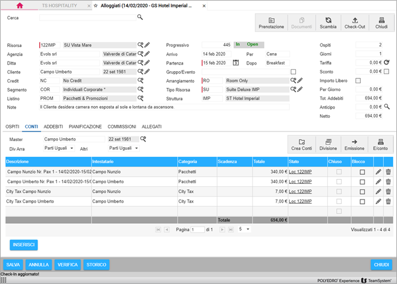Sort by the Totale column header

pos(270,162)
